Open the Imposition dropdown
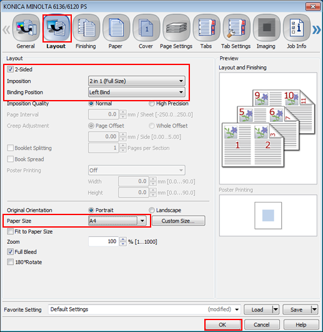 pos(137,81)
